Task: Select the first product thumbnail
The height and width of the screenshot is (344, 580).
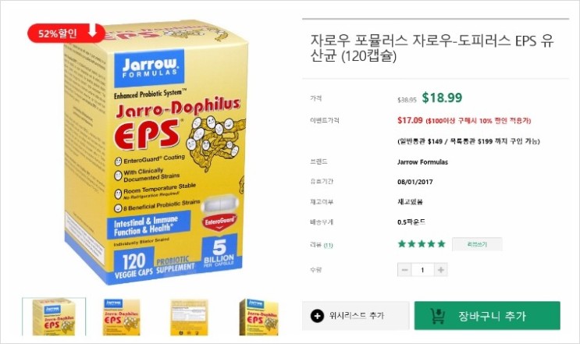Action: (x=54, y=317)
